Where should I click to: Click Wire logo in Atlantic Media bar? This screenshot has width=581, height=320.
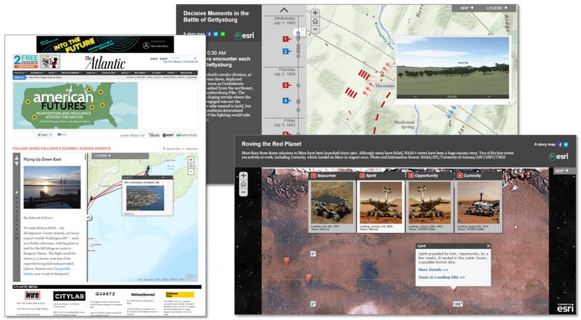click(x=32, y=295)
